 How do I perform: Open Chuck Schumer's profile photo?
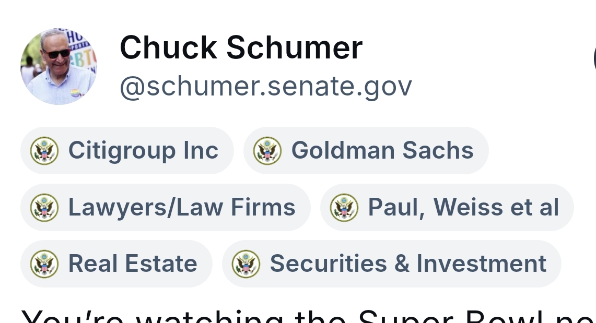click(x=59, y=67)
